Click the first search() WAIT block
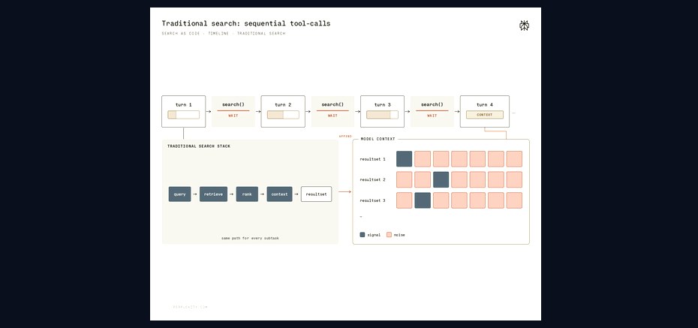Viewport: 698px width, 328px height. [233, 112]
